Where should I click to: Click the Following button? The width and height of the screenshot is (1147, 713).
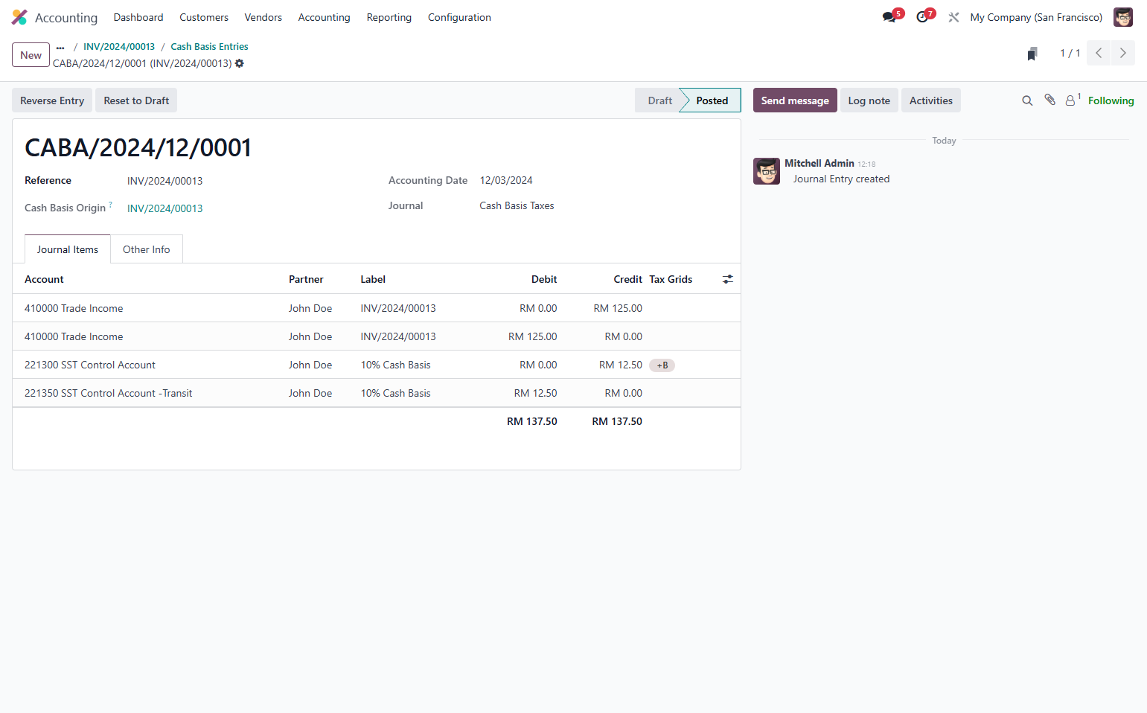1111,100
